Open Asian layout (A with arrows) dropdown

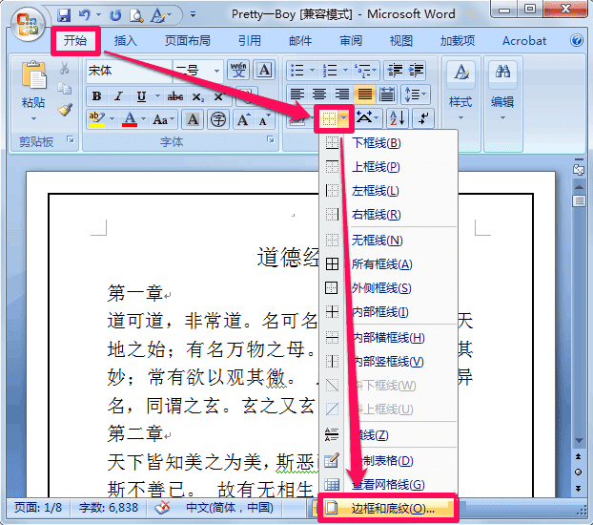click(x=368, y=118)
